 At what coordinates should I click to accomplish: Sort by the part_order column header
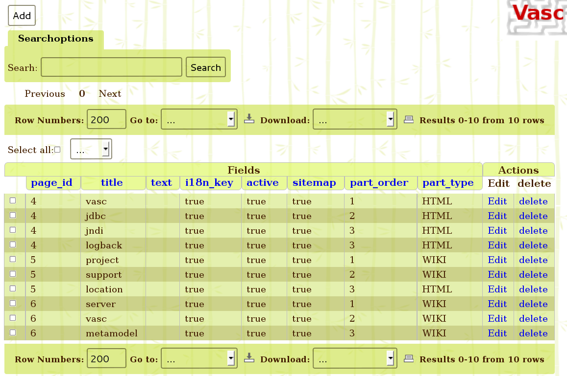[x=379, y=183]
